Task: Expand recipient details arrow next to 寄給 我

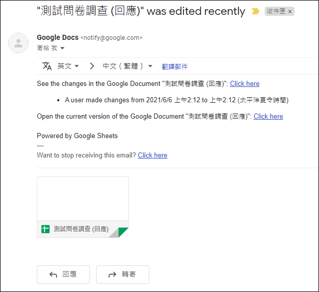Action: point(62,48)
